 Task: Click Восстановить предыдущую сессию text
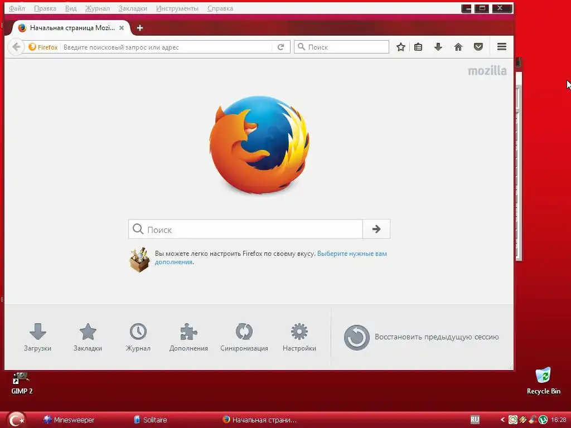437,337
